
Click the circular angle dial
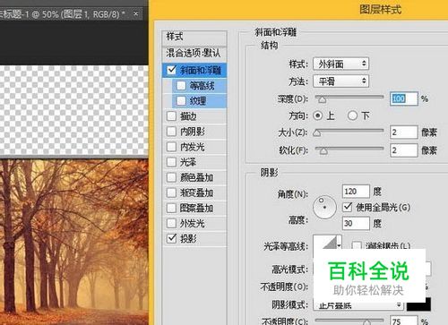point(324,207)
